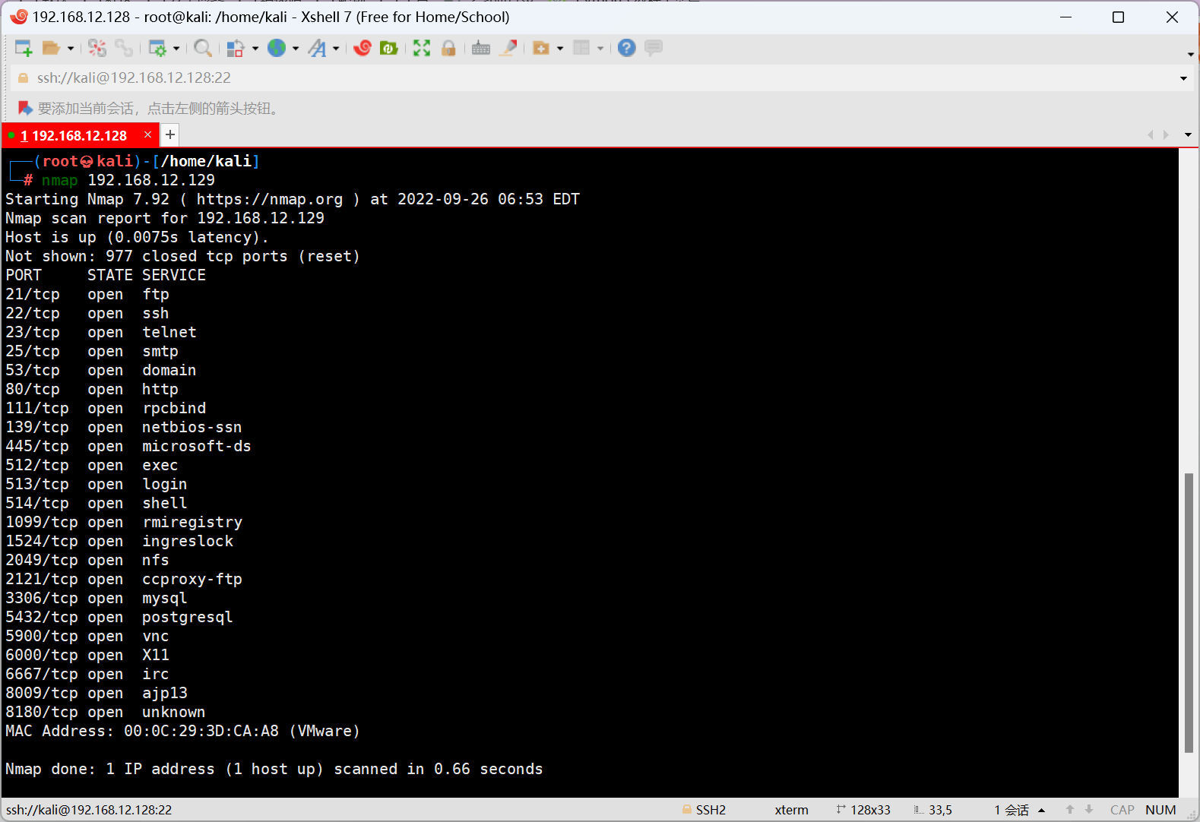Launch Xmanager red swirl icon
This screenshot has width=1200, height=822.
pos(363,49)
